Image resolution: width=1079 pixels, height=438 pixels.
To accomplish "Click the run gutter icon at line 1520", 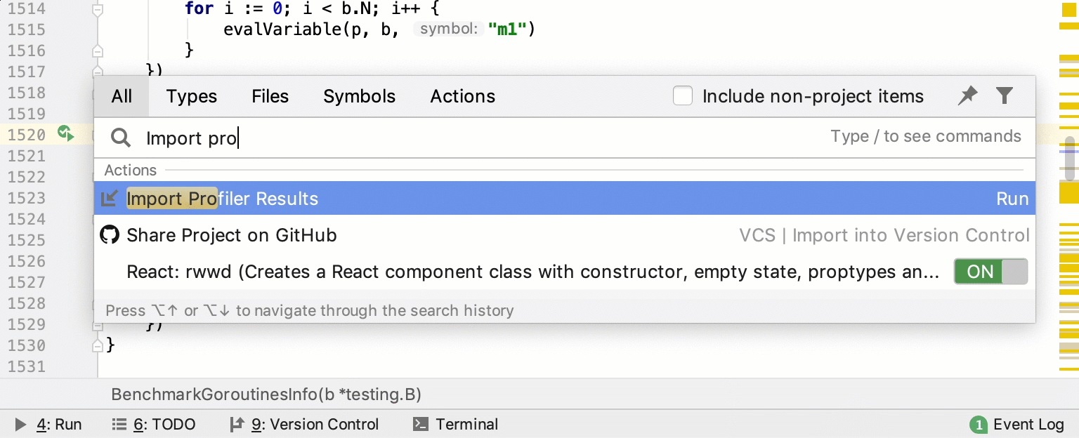I will coord(65,133).
